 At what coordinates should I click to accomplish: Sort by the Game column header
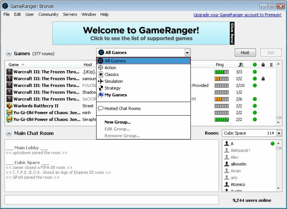pyautogui.click(x=43, y=65)
